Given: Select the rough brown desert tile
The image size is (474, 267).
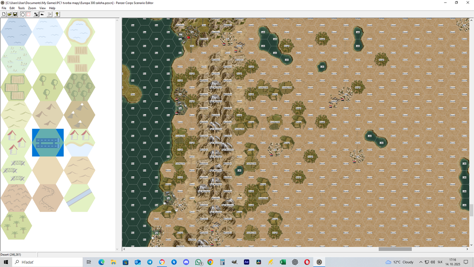Looking at the screenshot, I should [16, 198].
